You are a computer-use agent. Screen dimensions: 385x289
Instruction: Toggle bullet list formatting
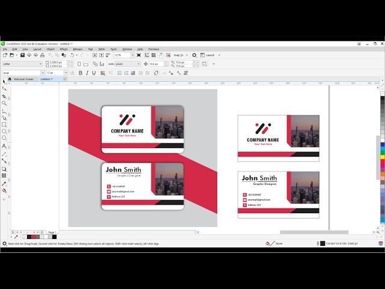120,73
